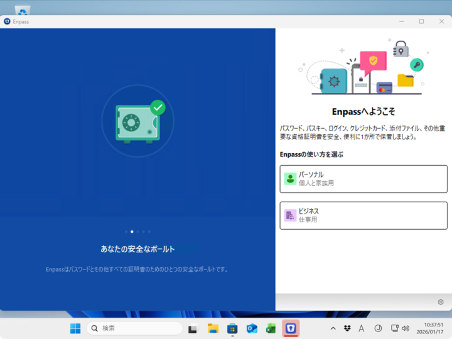Click the purple Business building icon
The height and width of the screenshot is (339, 452).
click(x=290, y=215)
